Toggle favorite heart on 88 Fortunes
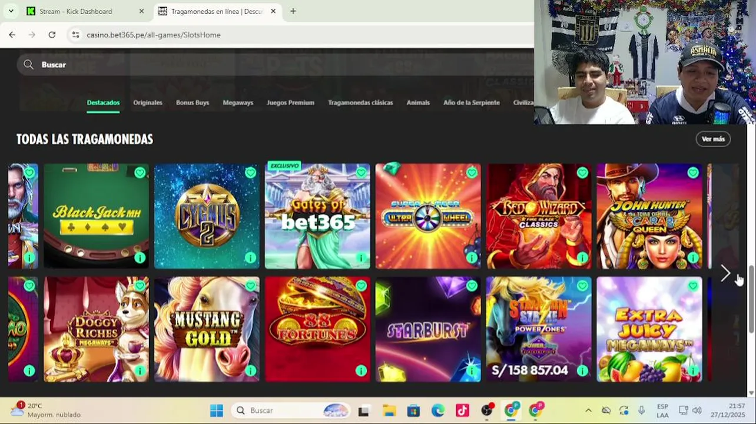This screenshot has width=756, height=424. tap(361, 286)
